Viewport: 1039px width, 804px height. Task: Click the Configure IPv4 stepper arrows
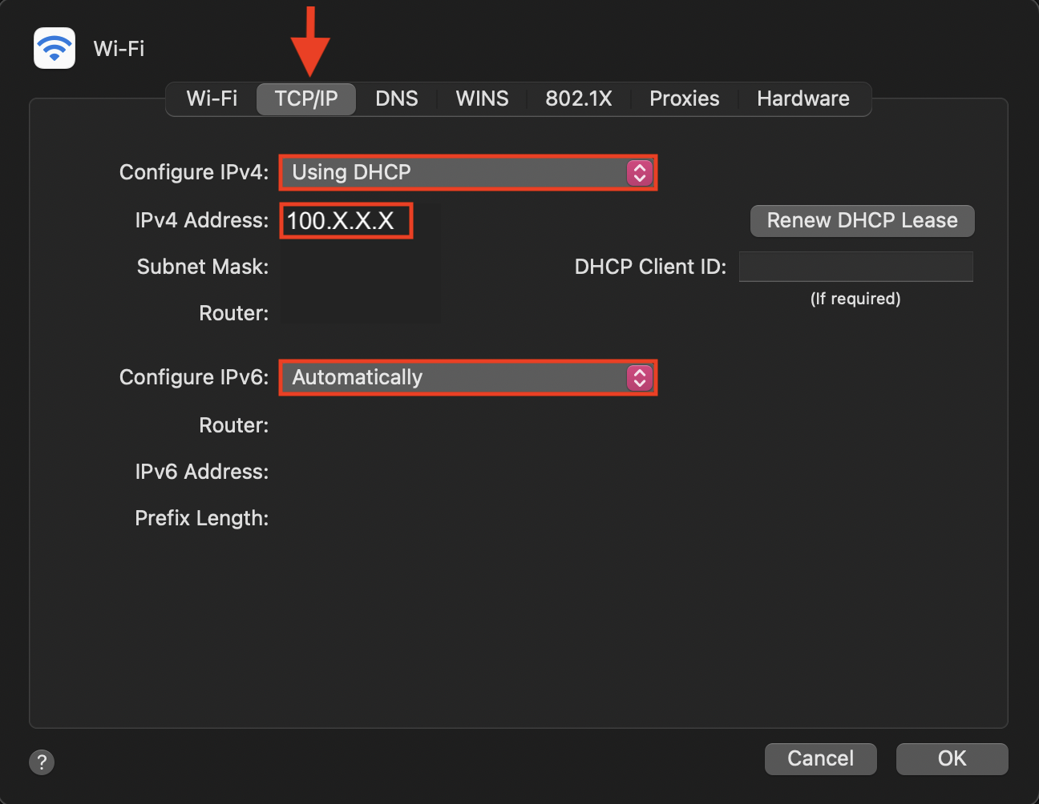pos(639,173)
